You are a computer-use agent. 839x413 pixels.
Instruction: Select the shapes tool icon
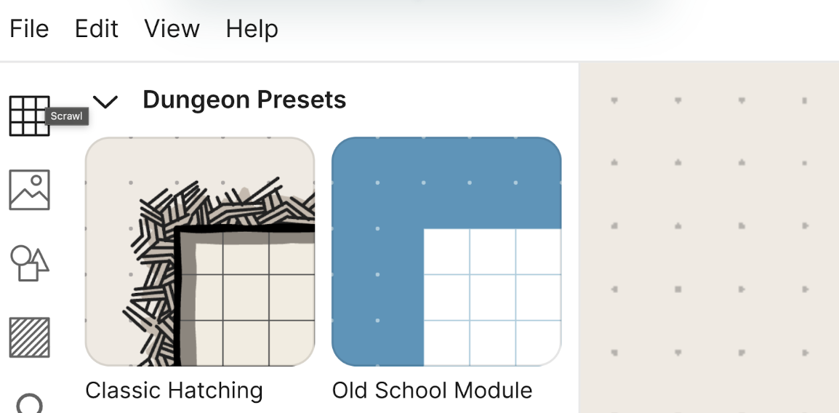click(x=29, y=263)
